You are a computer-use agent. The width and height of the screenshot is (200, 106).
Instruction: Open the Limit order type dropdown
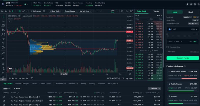click(x=195, y=20)
